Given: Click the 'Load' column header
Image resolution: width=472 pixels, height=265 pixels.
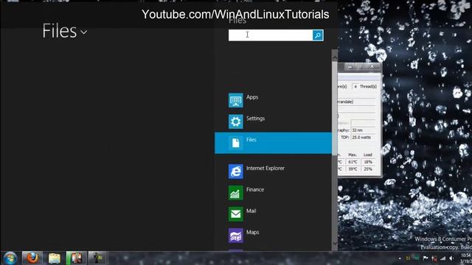Looking at the screenshot, I should (368, 155).
